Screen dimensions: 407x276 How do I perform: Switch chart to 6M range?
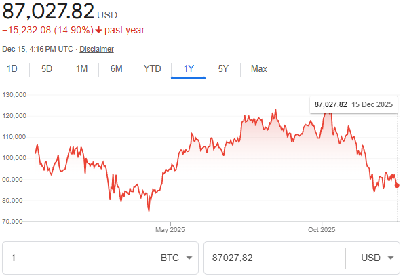(x=117, y=68)
